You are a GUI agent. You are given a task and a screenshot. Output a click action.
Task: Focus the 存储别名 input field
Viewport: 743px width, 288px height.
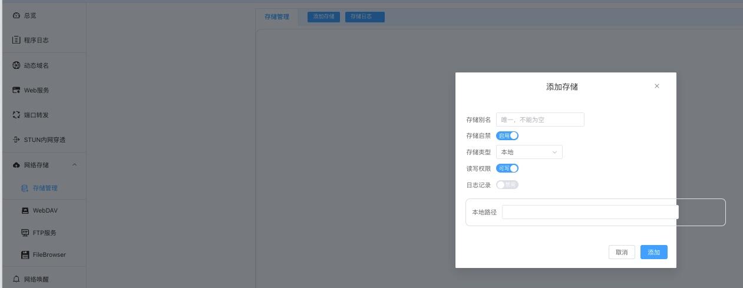click(540, 120)
